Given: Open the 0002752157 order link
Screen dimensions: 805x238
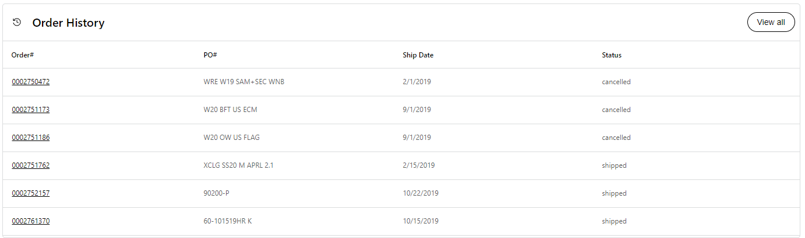Looking at the screenshot, I should coord(31,193).
